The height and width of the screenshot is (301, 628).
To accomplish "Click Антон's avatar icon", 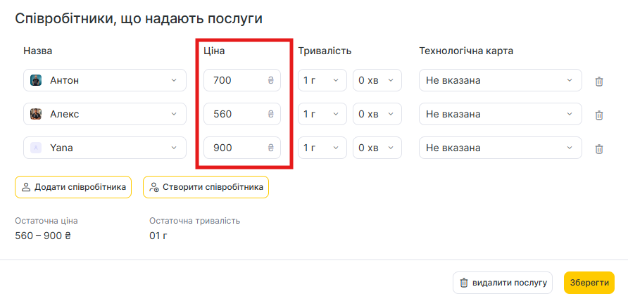I will [36, 80].
